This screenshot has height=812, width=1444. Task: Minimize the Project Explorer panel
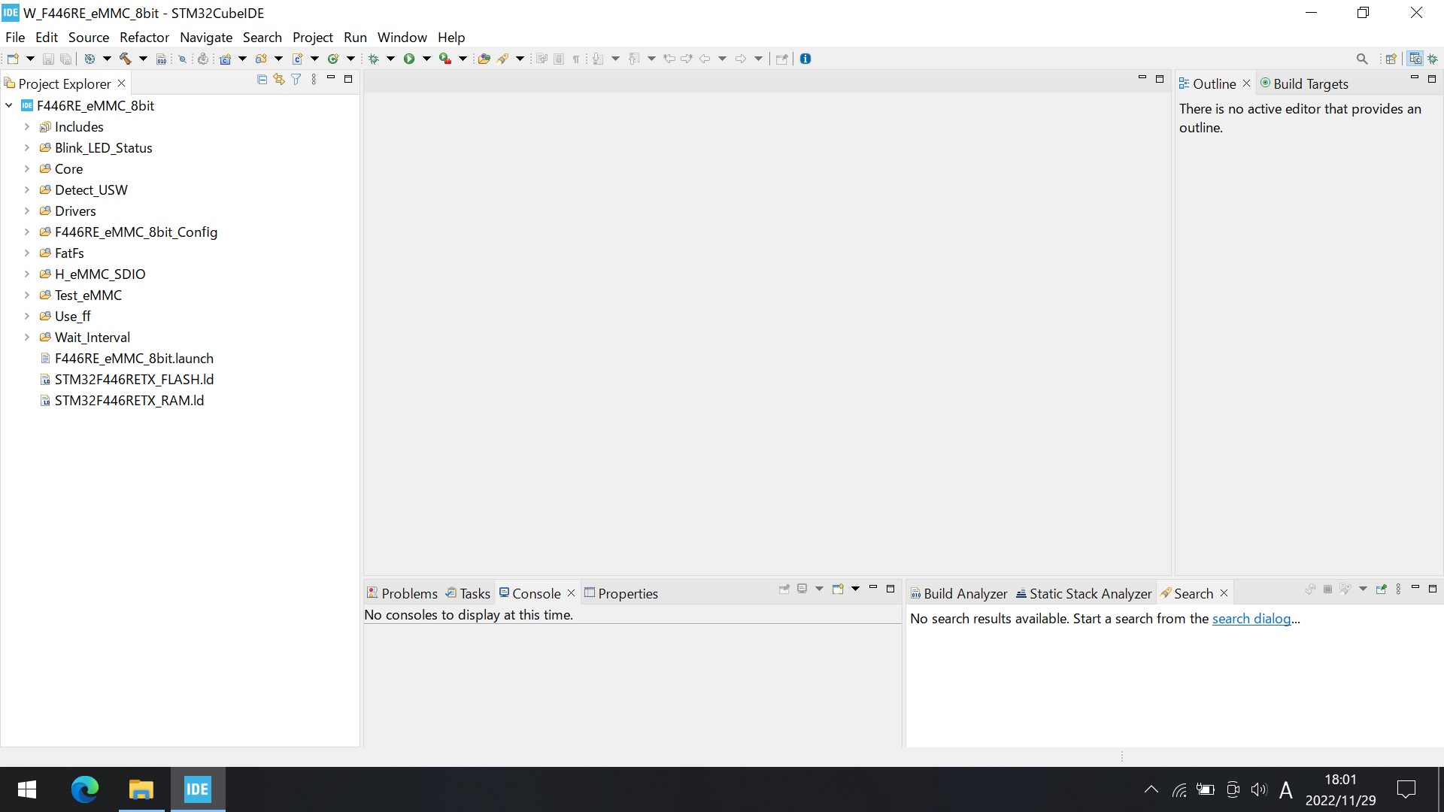point(331,78)
